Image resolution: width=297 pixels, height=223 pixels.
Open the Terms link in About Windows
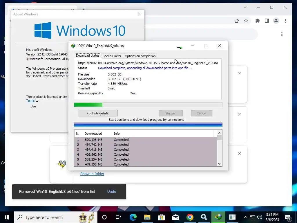(30, 100)
